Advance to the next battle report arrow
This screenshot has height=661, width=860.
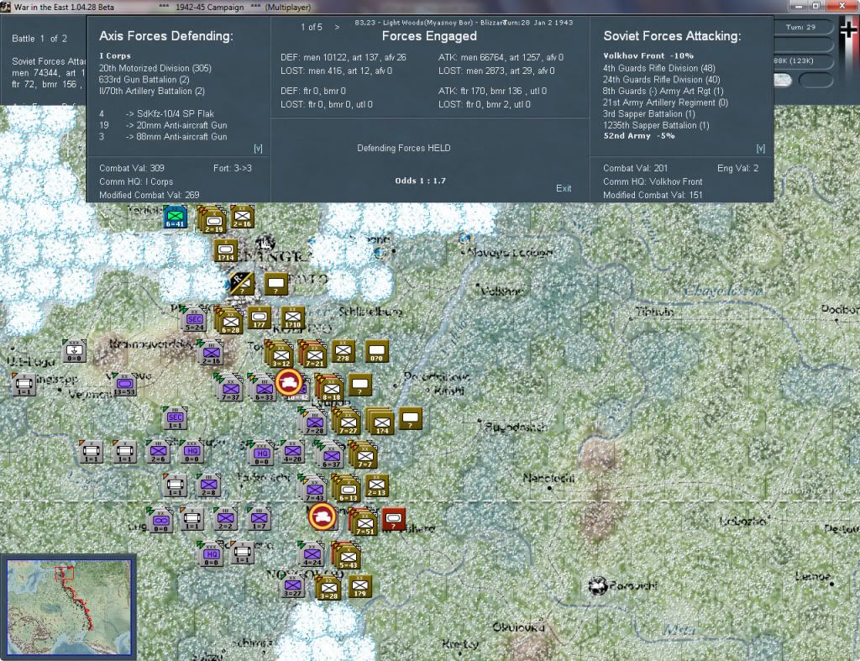[x=337, y=27]
